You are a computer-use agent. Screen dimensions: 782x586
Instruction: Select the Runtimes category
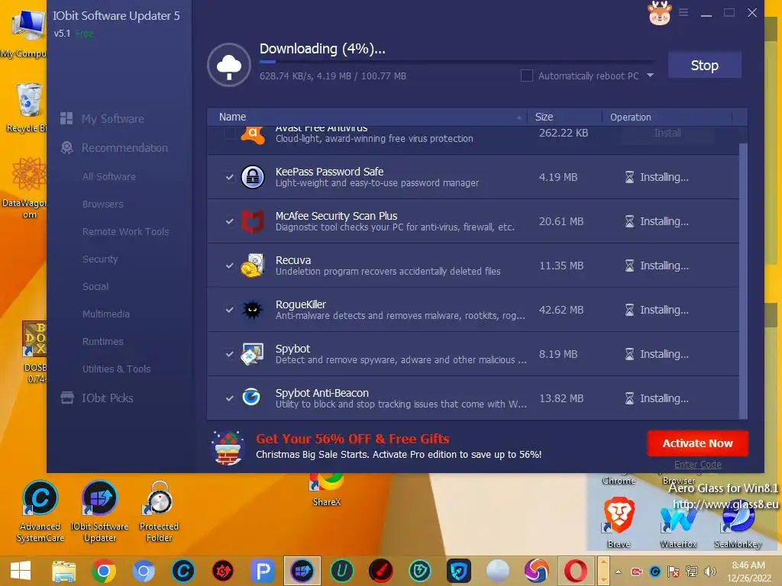click(x=103, y=341)
